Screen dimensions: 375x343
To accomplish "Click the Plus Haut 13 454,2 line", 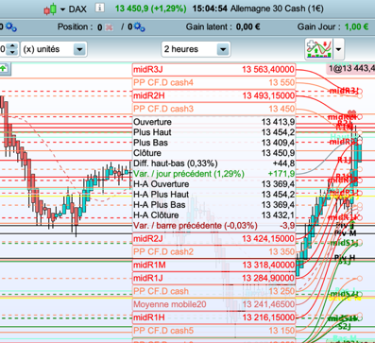I will [x=213, y=132].
